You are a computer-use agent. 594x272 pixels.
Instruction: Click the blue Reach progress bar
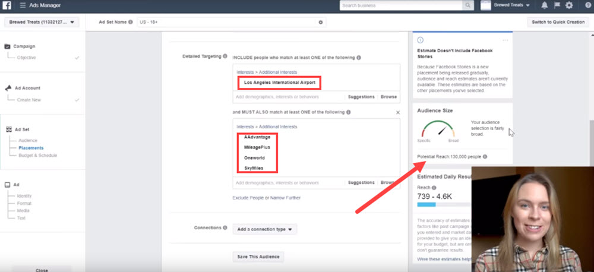[426, 204]
